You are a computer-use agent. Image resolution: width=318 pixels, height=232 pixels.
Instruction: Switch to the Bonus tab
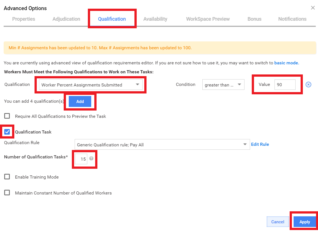(x=254, y=19)
